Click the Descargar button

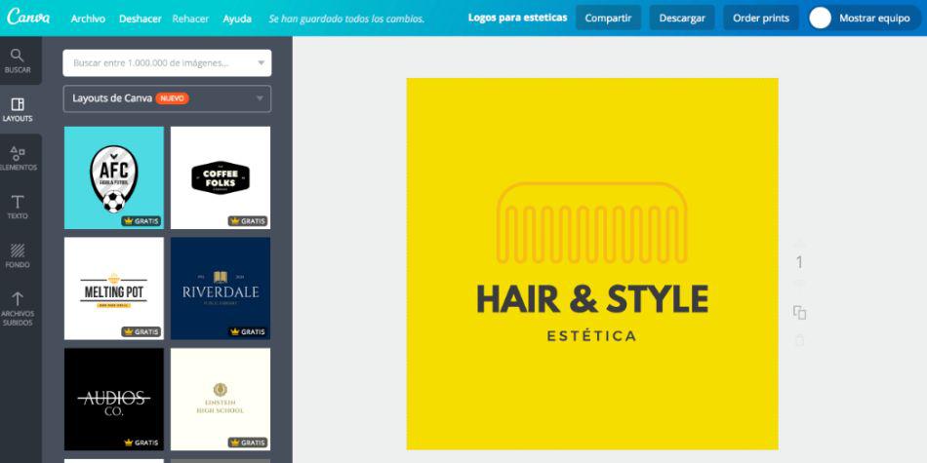pyautogui.click(x=682, y=18)
